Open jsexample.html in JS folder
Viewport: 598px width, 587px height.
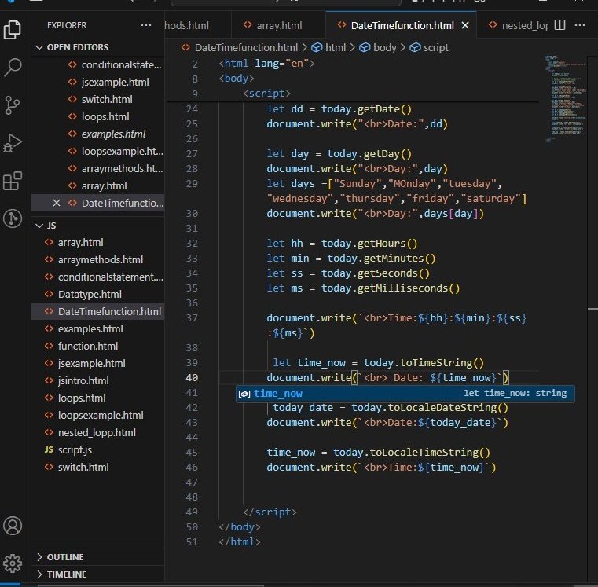coord(97,363)
